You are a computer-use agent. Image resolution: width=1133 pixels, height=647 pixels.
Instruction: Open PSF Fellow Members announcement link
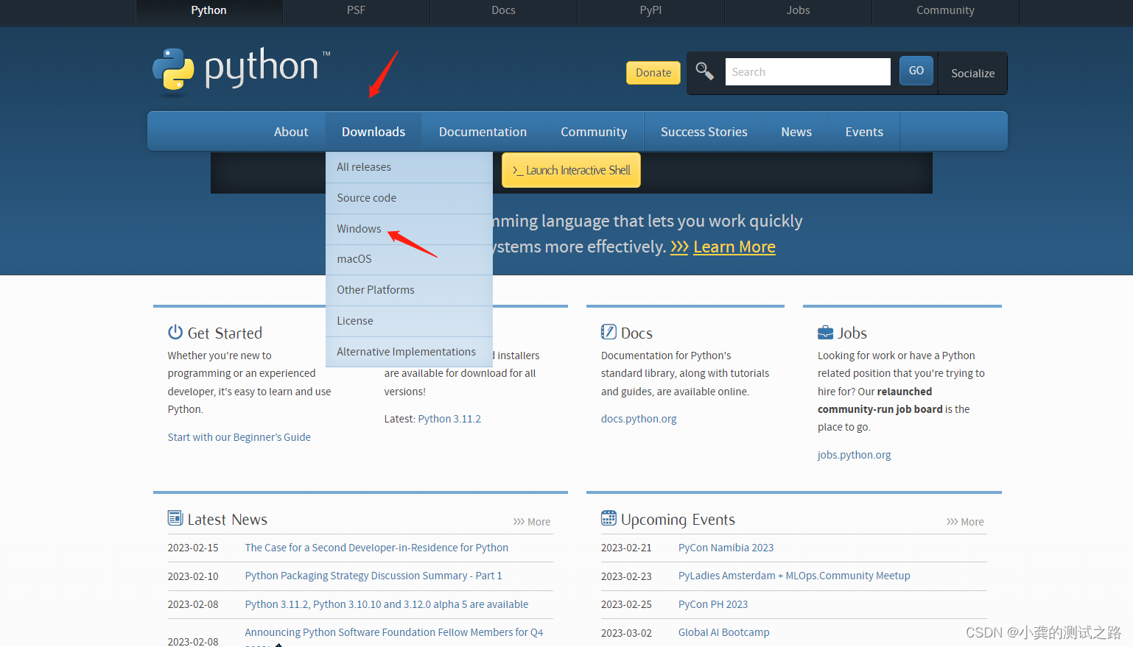pyautogui.click(x=394, y=632)
